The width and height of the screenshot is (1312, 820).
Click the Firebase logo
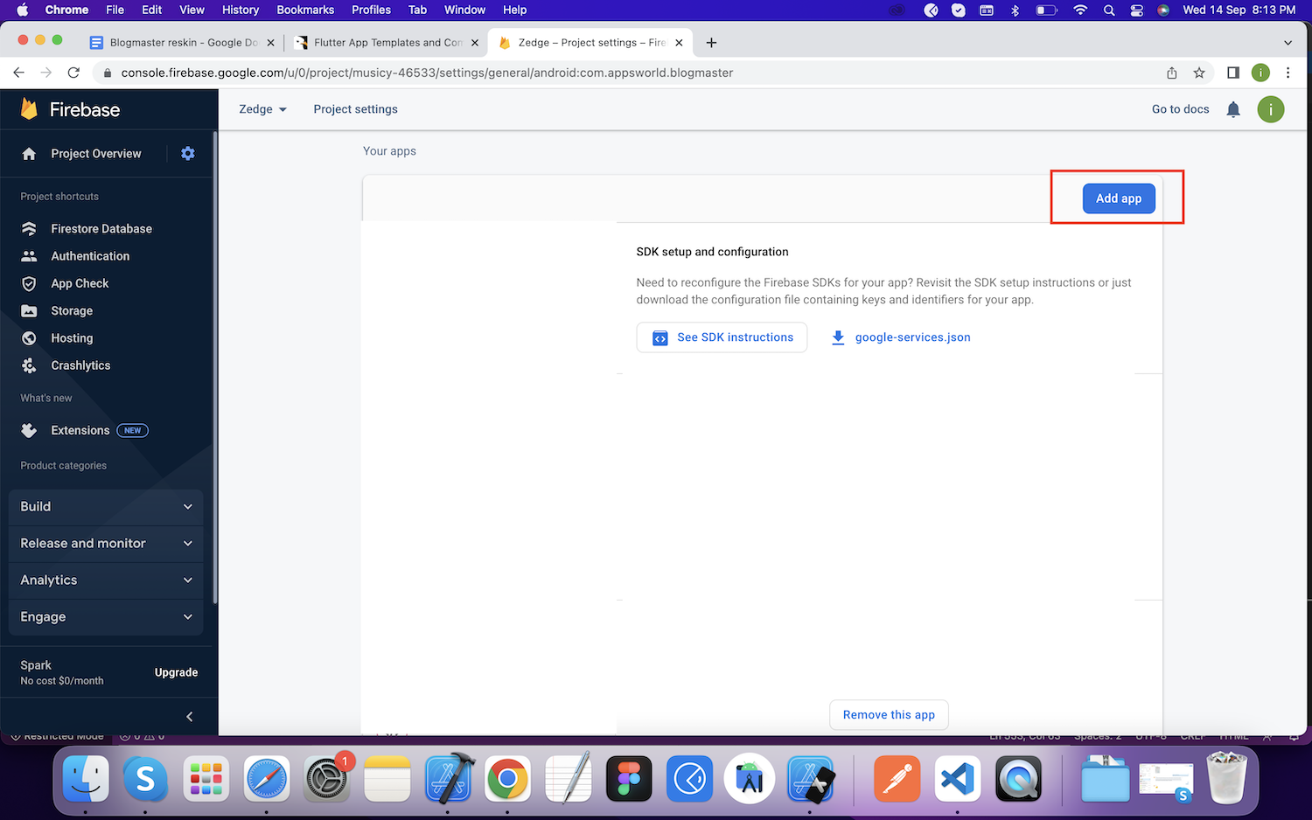[70, 109]
